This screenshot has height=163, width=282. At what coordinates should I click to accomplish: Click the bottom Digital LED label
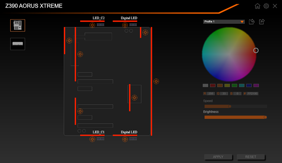coord(129,132)
